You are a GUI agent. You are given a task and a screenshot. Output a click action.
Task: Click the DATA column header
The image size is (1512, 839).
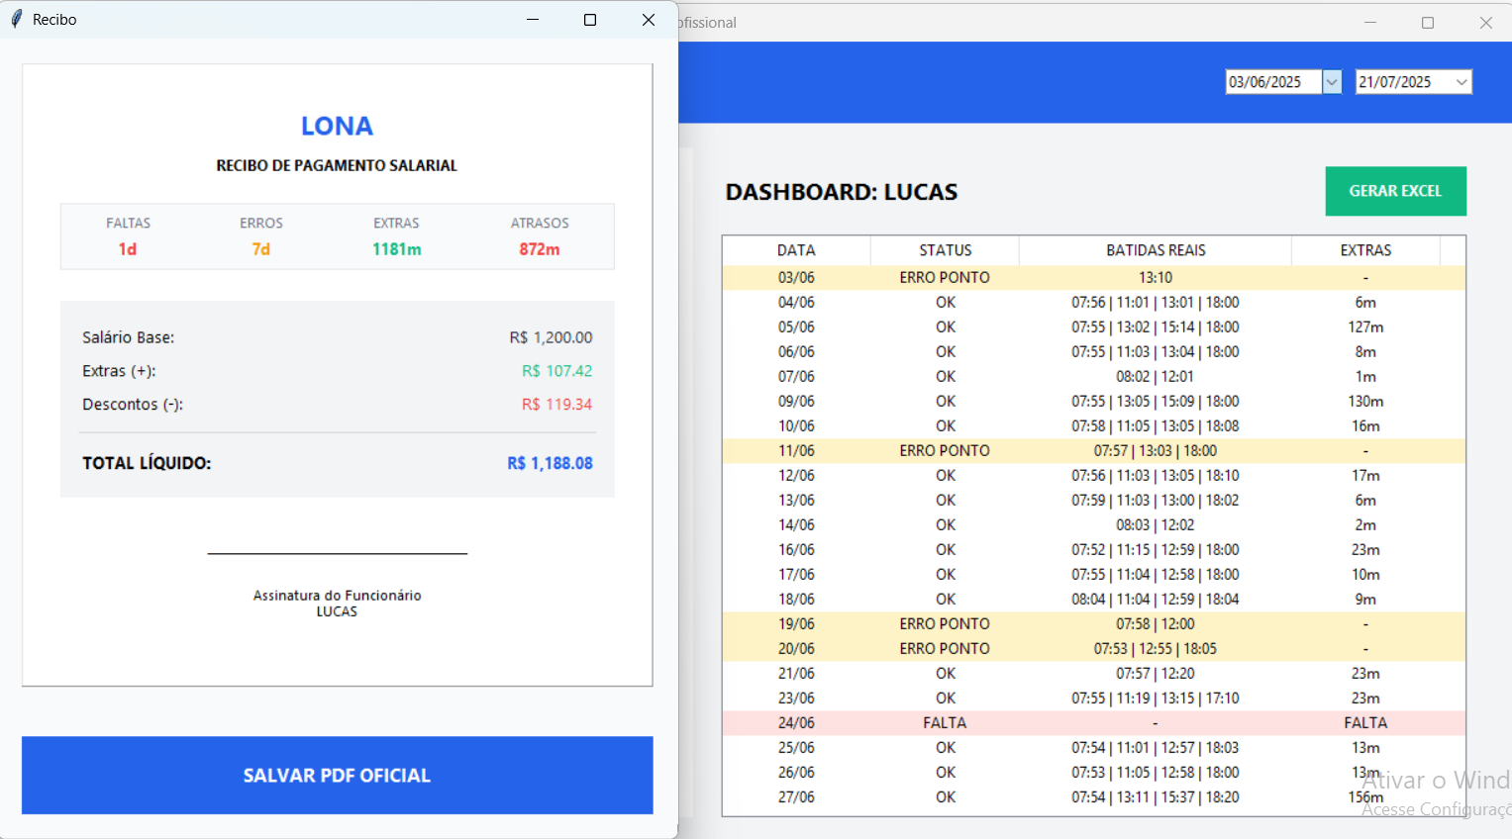[x=796, y=250]
